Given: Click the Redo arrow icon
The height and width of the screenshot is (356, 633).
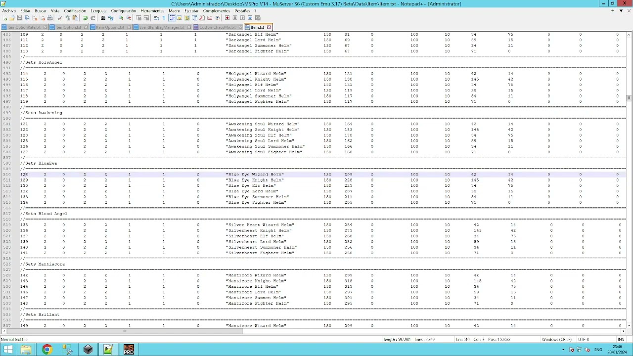Looking at the screenshot, I should 93,18.
